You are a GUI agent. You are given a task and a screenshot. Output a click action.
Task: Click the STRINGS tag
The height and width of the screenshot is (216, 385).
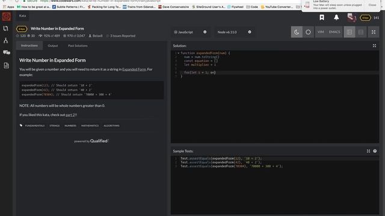click(55, 125)
